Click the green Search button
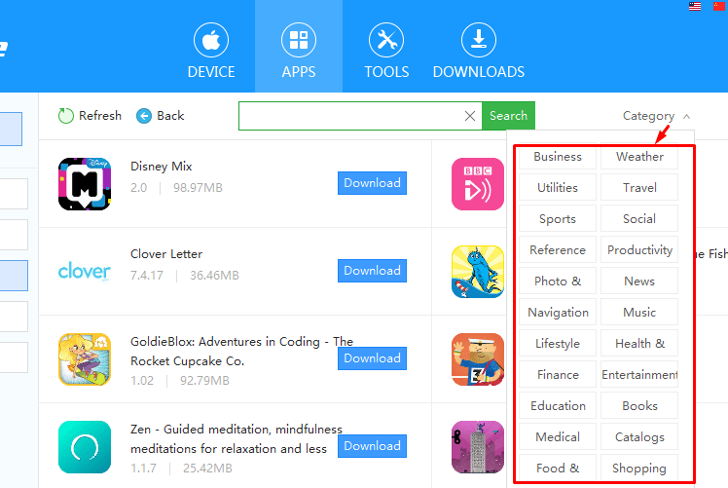The image size is (728, 488). point(508,116)
